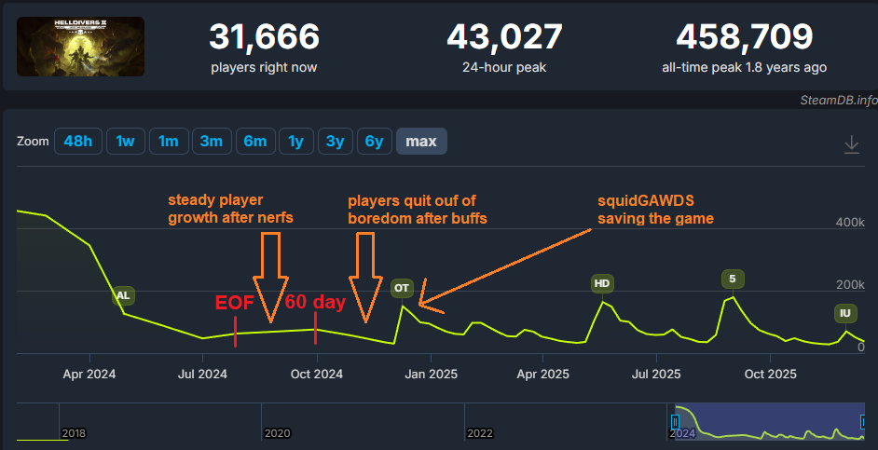Click the 458,709 all-time peak figure
This screenshot has height=450, width=878.
pyautogui.click(x=744, y=37)
